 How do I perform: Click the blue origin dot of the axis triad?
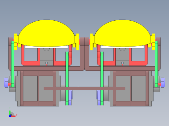[x=10, y=116]
